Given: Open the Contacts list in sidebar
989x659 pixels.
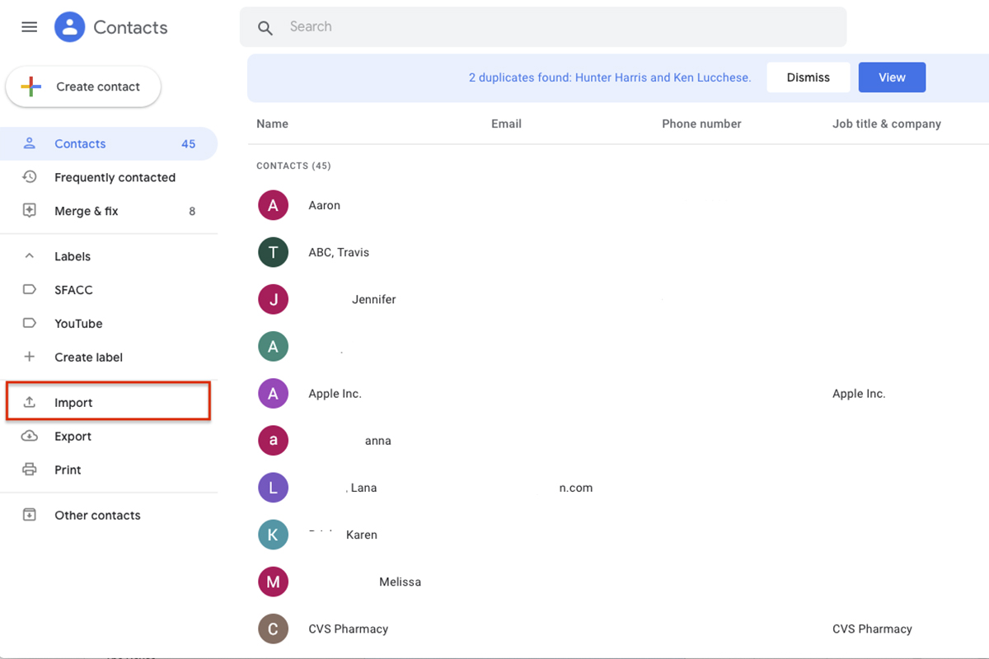Looking at the screenshot, I should point(109,143).
